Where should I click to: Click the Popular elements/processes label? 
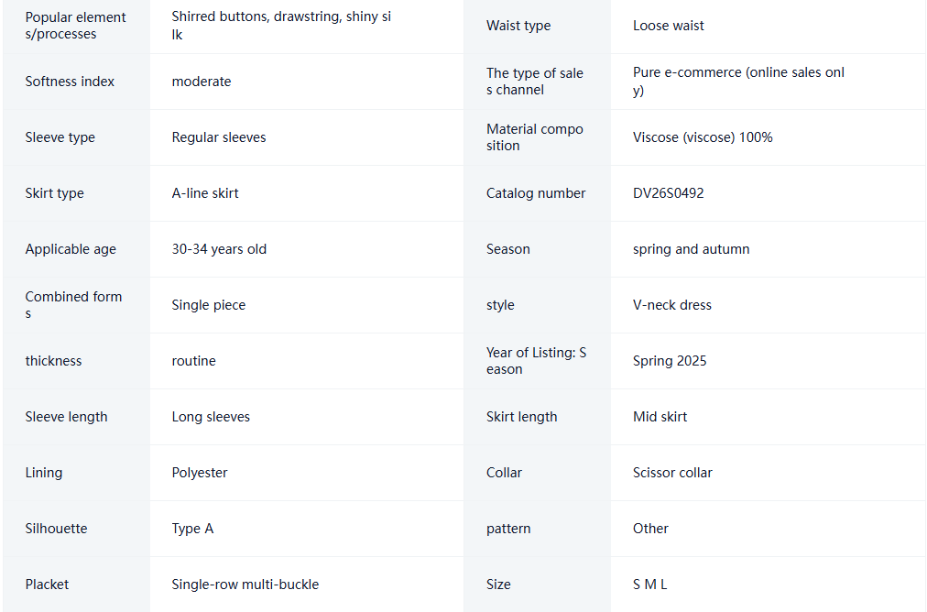[x=76, y=26]
